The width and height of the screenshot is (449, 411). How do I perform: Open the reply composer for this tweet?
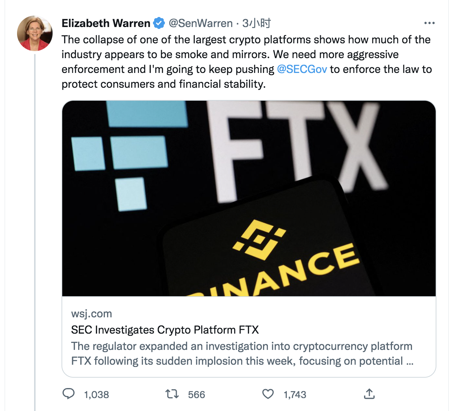[x=69, y=394]
